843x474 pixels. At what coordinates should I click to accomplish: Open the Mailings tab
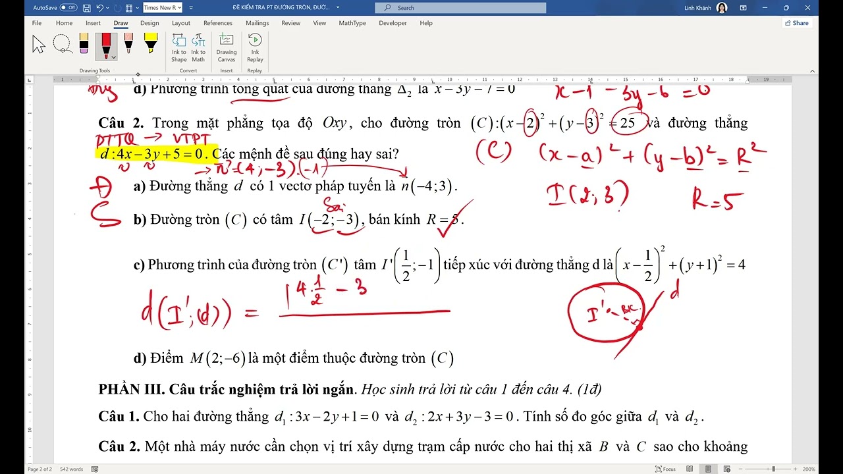click(258, 23)
